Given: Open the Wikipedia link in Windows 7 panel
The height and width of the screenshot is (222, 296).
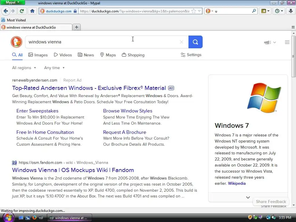Looking at the screenshot, I should [x=237, y=183].
